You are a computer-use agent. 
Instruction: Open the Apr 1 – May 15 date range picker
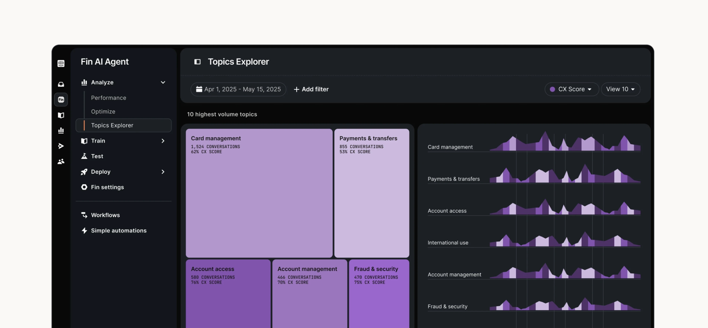pyautogui.click(x=238, y=89)
